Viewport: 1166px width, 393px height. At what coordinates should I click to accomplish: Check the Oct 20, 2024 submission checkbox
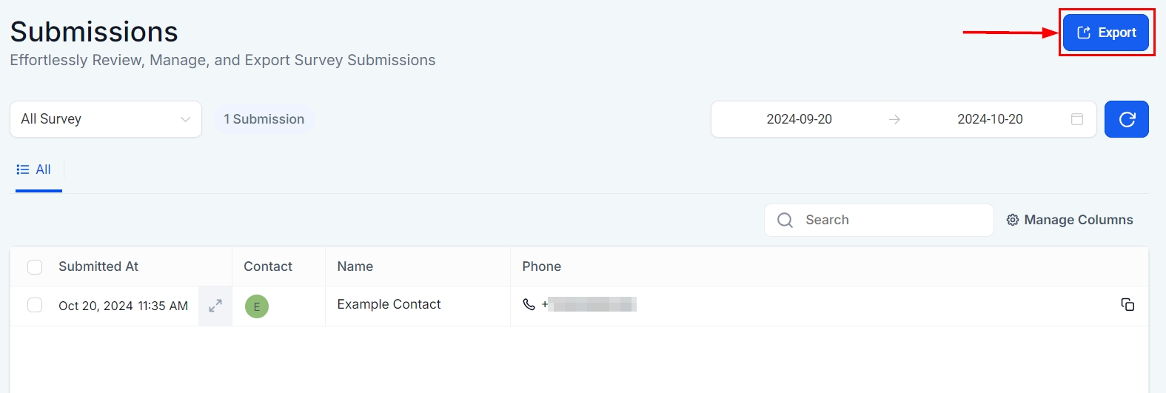(x=35, y=305)
